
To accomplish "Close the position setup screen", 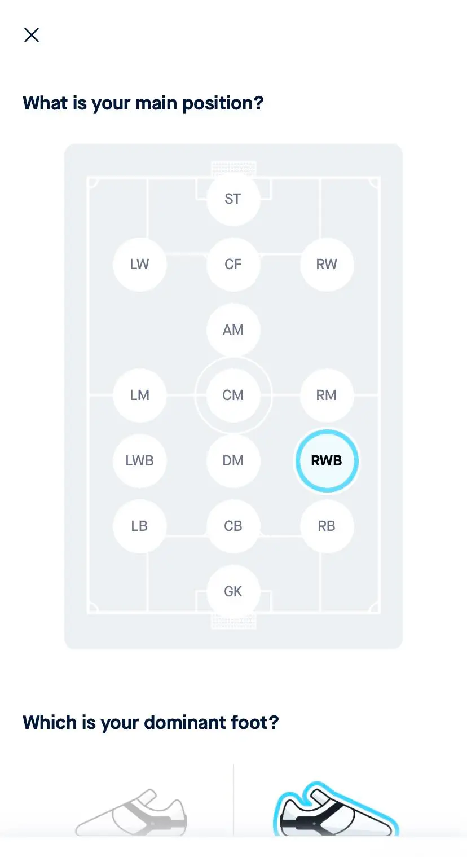I will (32, 35).
